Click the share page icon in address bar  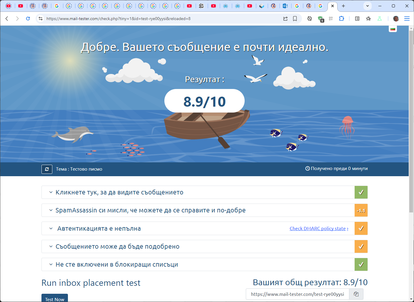pyautogui.click(x=285, y=19)
